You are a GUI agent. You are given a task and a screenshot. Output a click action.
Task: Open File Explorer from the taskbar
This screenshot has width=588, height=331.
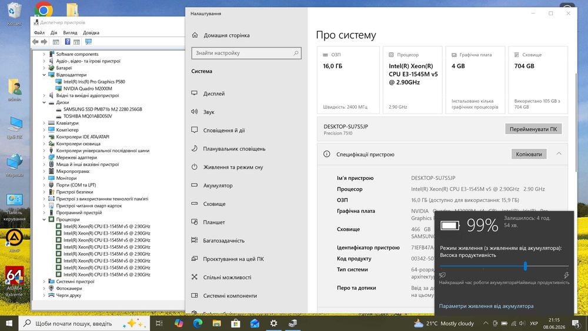[217, 323]
